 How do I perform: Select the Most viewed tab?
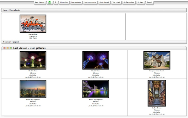pos(104,2)
